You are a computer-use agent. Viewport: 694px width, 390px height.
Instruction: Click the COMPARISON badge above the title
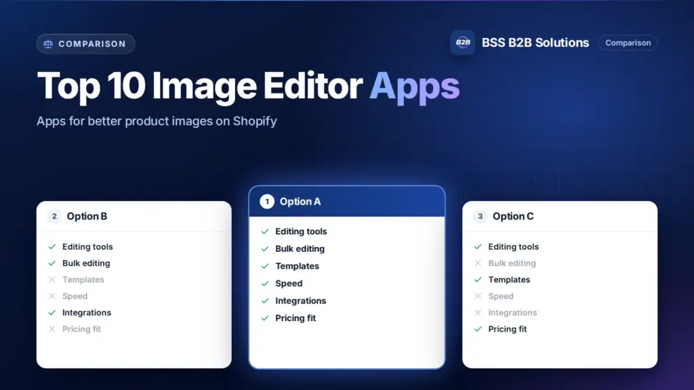click(x=86, y=44)
